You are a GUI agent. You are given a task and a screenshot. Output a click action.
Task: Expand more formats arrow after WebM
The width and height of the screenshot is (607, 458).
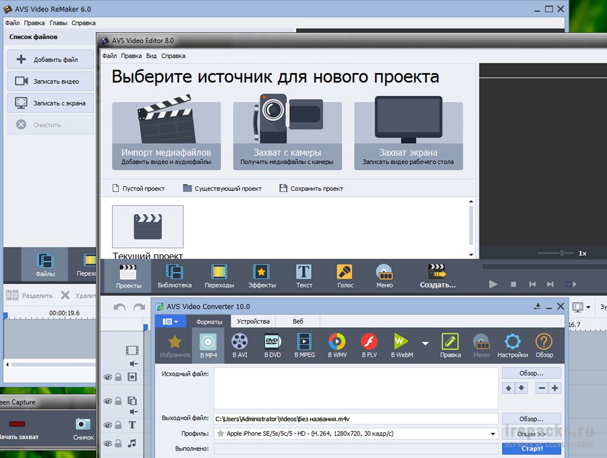[425, 343]
